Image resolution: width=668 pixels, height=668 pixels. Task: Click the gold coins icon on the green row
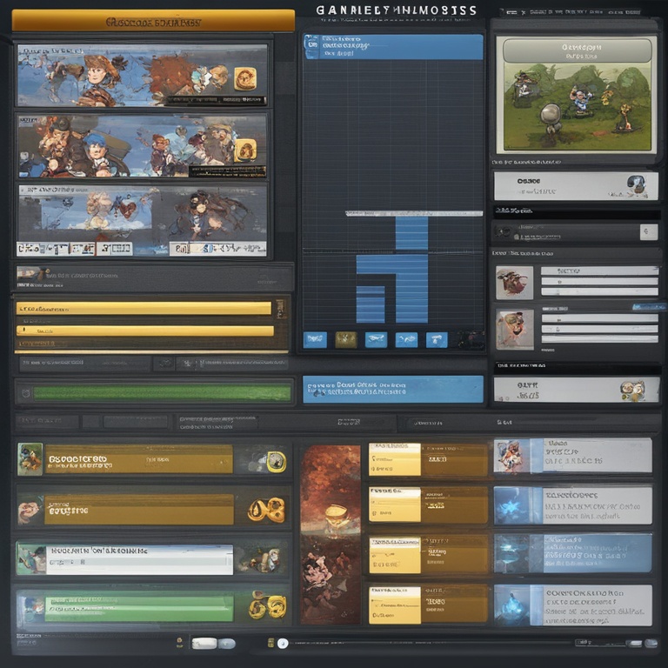point(267,606)
